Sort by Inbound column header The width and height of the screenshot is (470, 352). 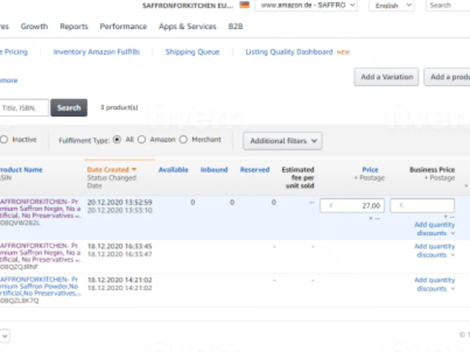click(x=214, y=170)
